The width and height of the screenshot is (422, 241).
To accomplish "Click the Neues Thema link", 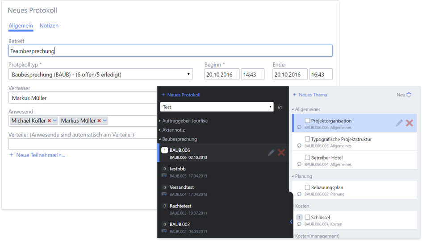I will [310, 95].
